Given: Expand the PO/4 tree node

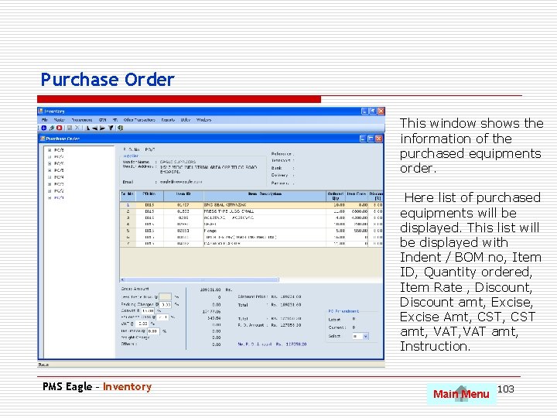Looking at the screenshot, I should click(50, 177).
